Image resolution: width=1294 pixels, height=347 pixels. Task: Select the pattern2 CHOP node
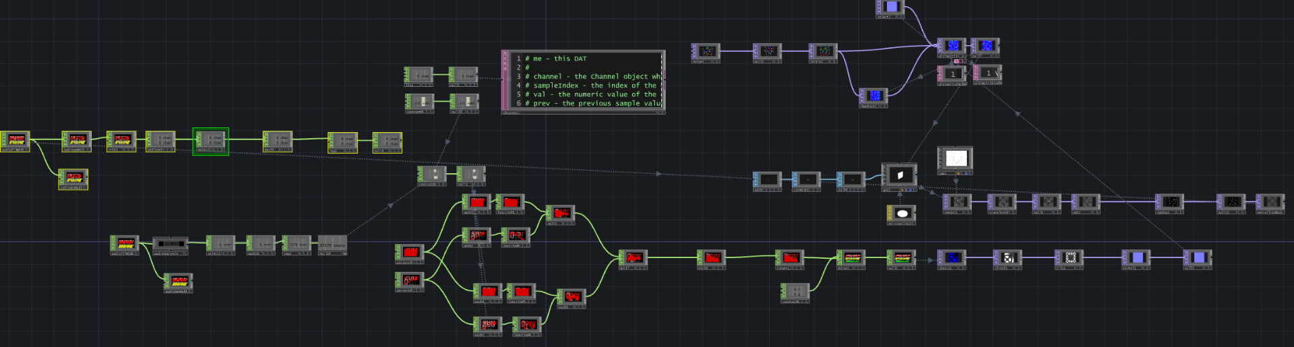[410, 281]
